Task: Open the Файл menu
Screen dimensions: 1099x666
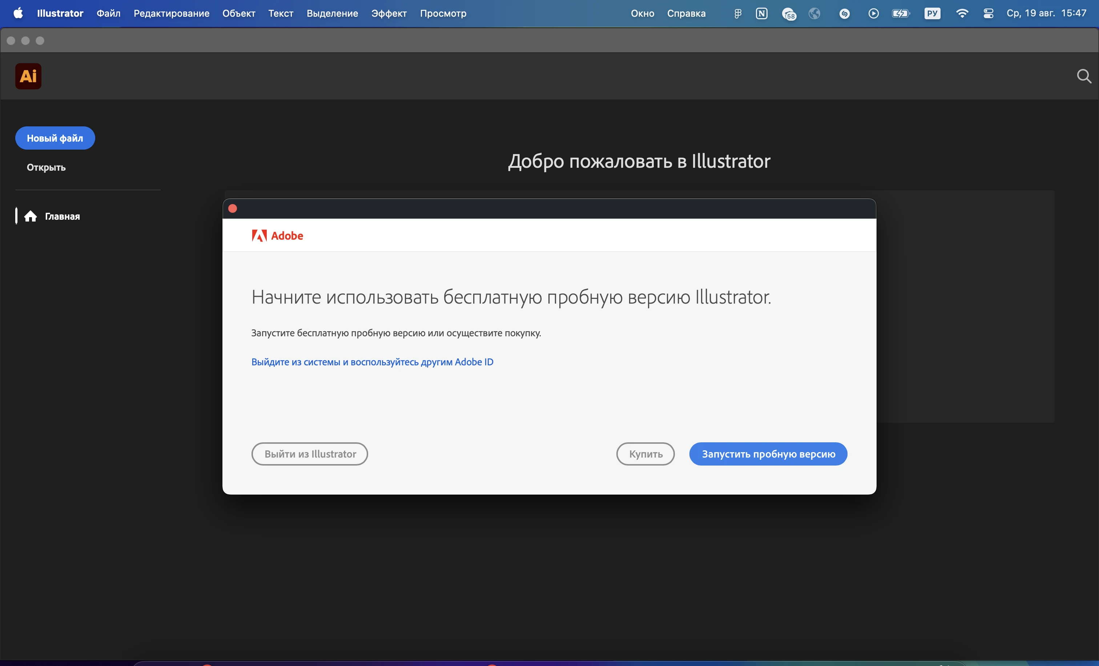Action: point(108,13)
